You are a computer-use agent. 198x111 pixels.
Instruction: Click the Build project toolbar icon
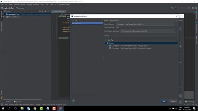click(172, 8)
